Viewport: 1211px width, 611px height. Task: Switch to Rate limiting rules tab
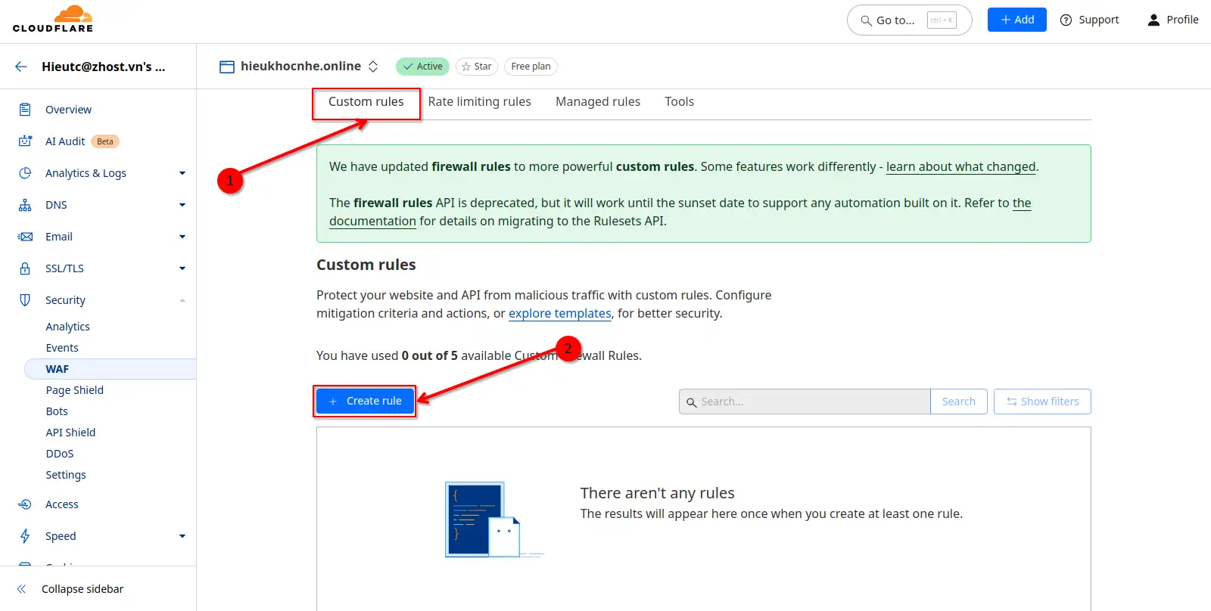click(x=479, y=102)
